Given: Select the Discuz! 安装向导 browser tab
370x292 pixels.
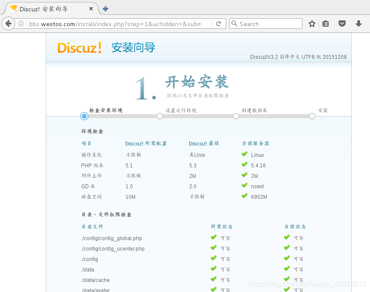Looking at the screenshot, I should (x=52, y=9).
